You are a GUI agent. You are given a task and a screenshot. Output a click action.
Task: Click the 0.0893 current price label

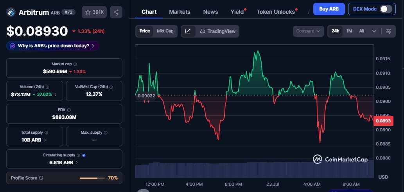coord(383,121)
